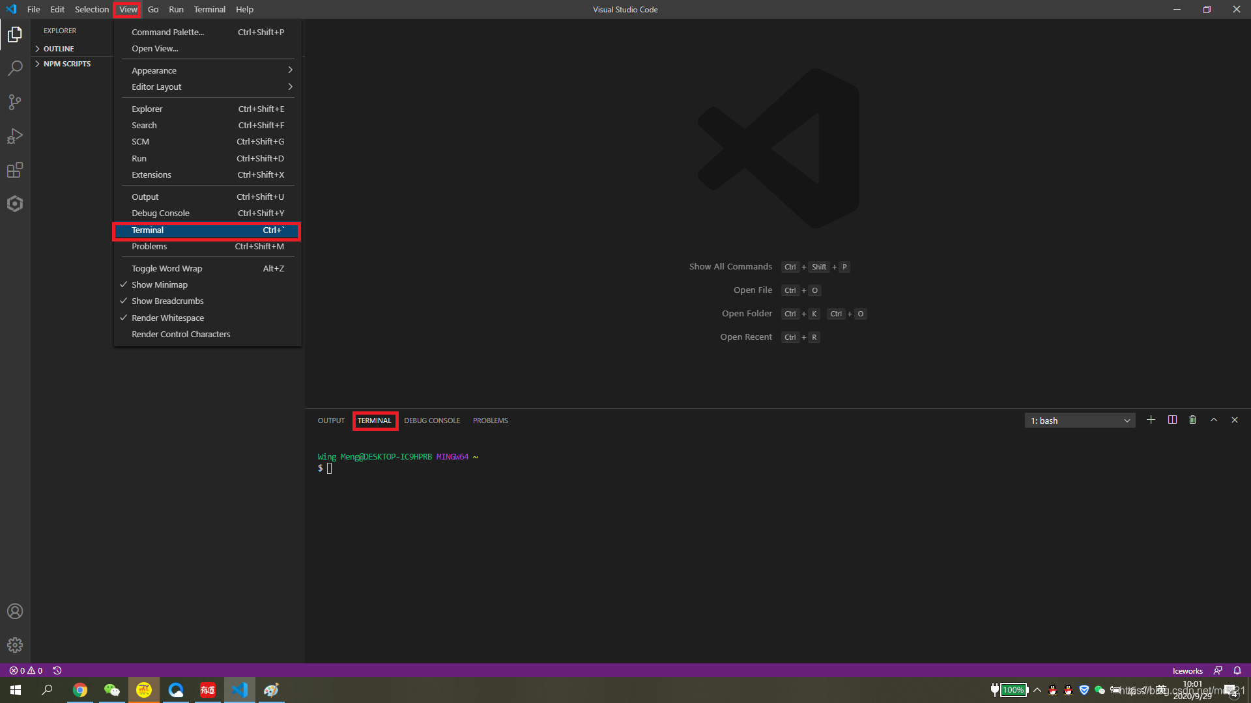
Task: Open the Run and Debug view
Action: [x=14, y=136]
